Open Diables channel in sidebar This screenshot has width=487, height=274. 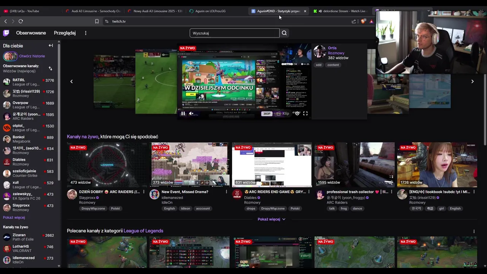[29, 162]
